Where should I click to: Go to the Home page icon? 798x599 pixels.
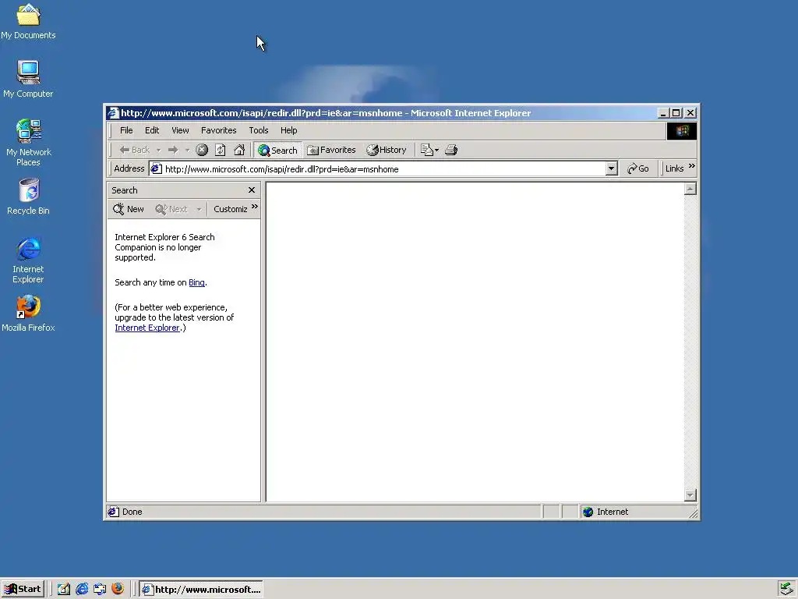tap(239, 150)
